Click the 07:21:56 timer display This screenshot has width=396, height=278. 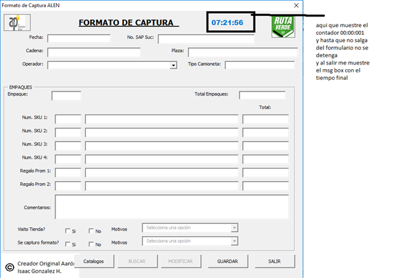(x=227, y=22)
